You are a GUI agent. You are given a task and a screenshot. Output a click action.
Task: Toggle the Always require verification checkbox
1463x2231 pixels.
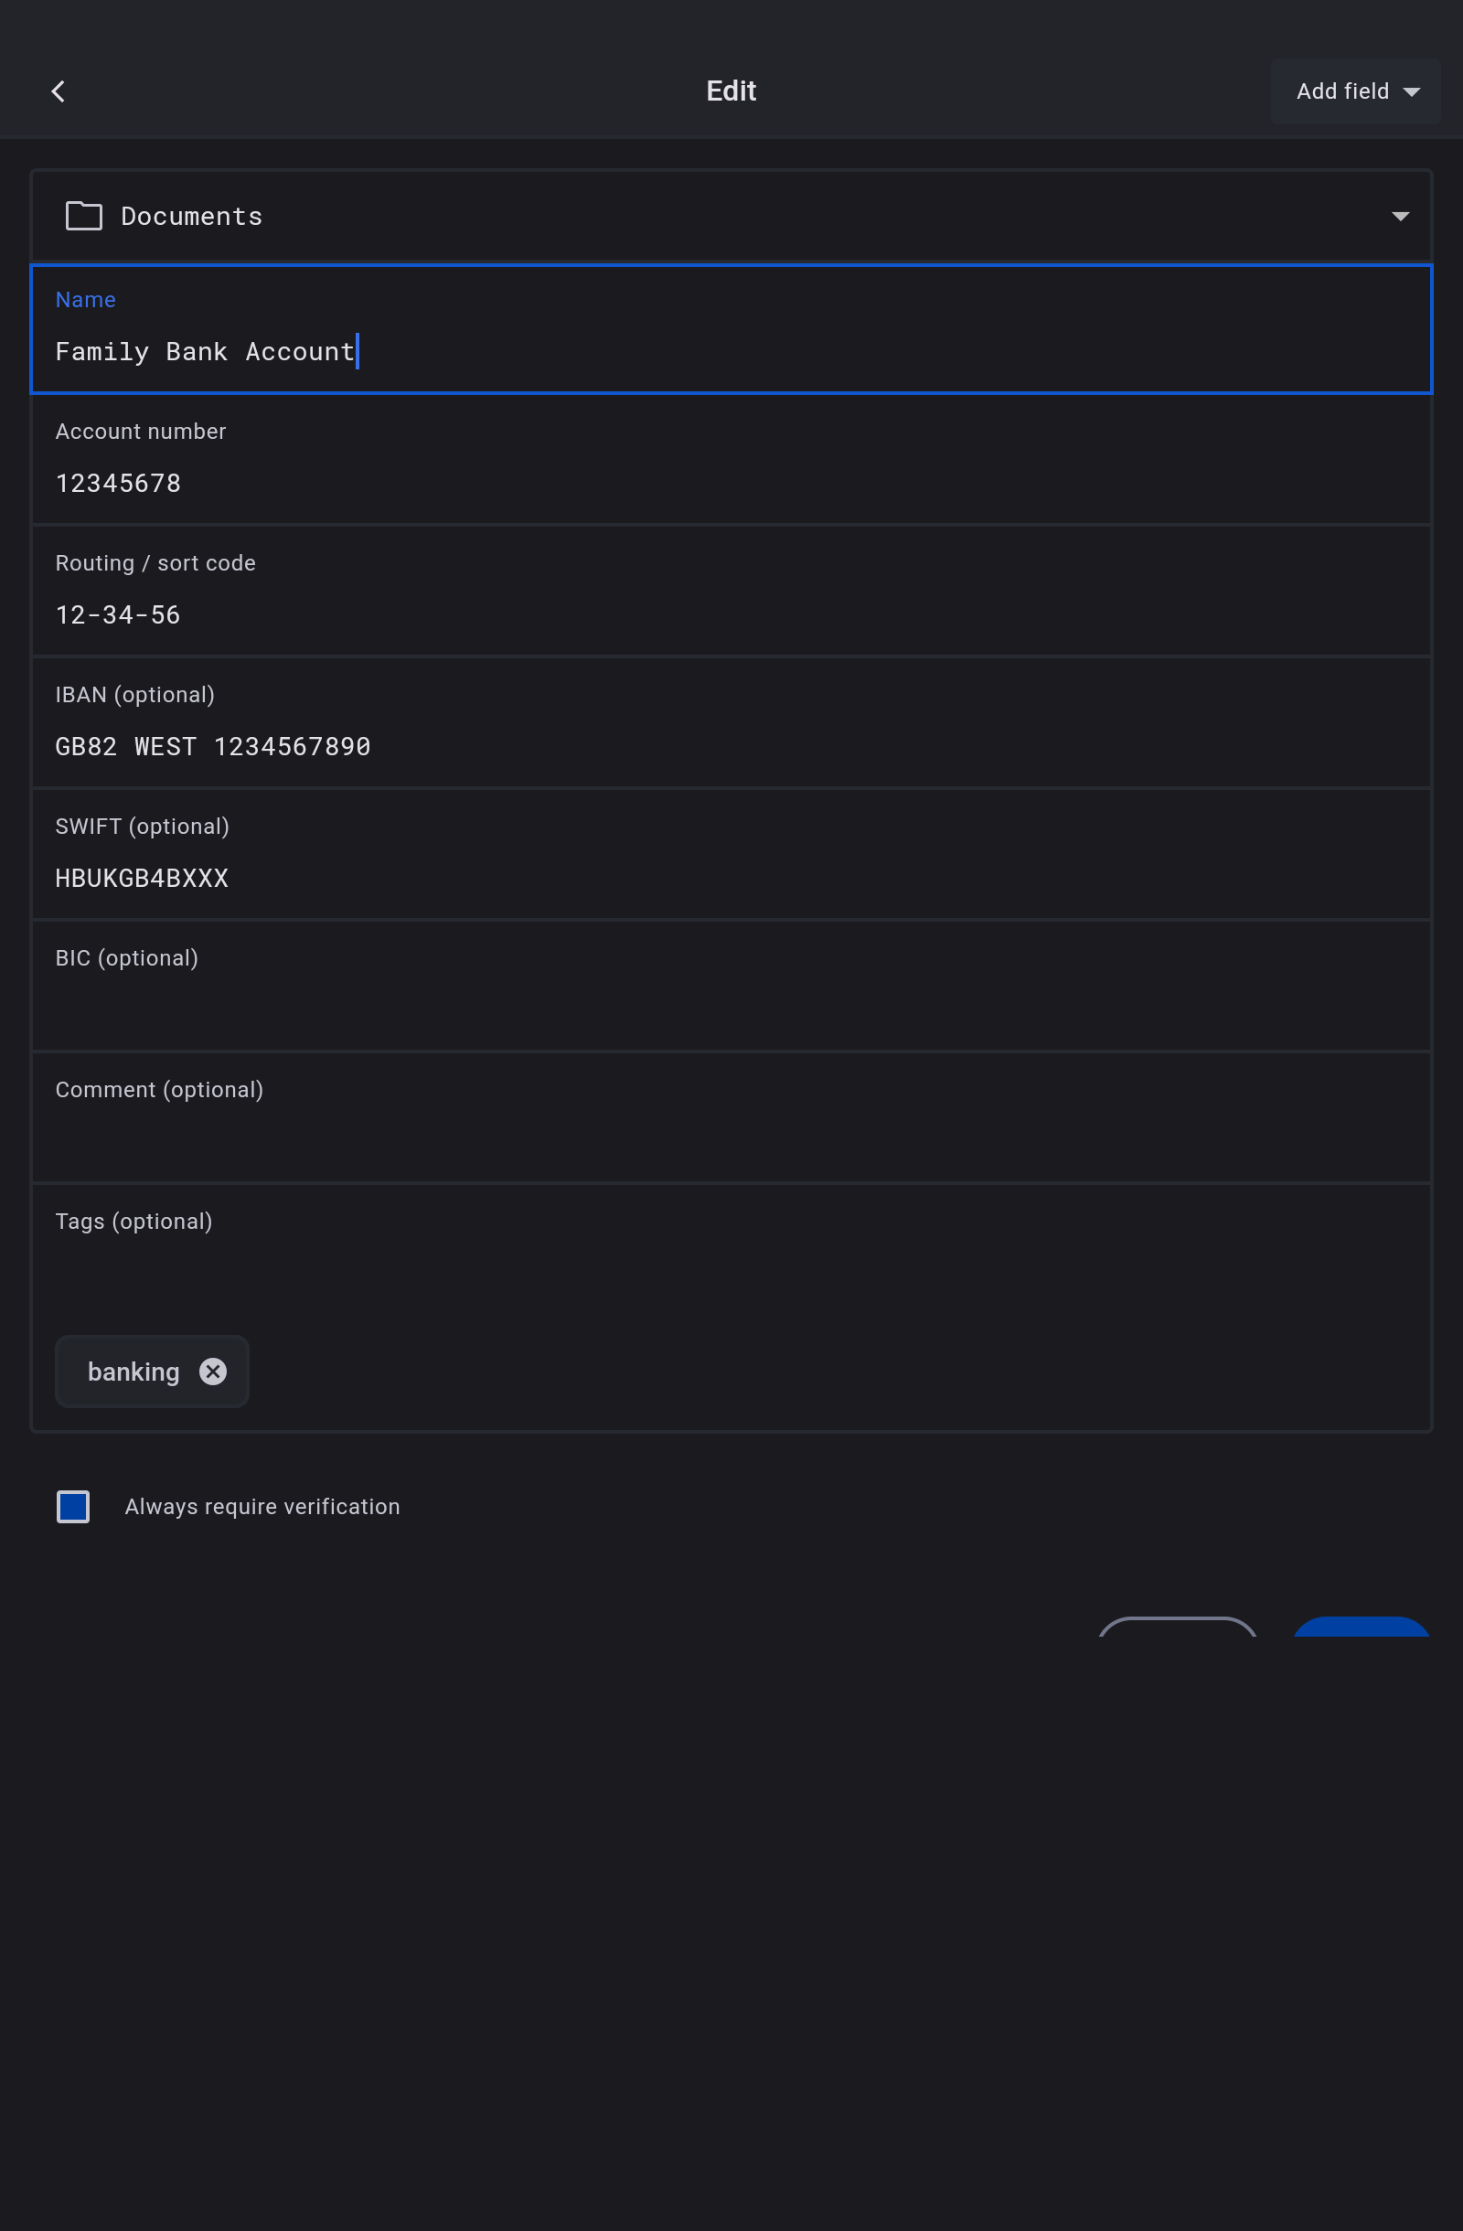click(73, 1507)
